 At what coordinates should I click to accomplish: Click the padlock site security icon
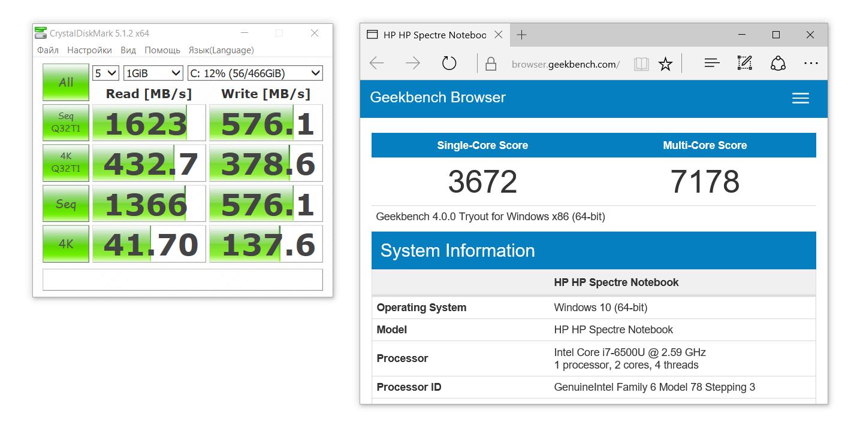(491, 63)
